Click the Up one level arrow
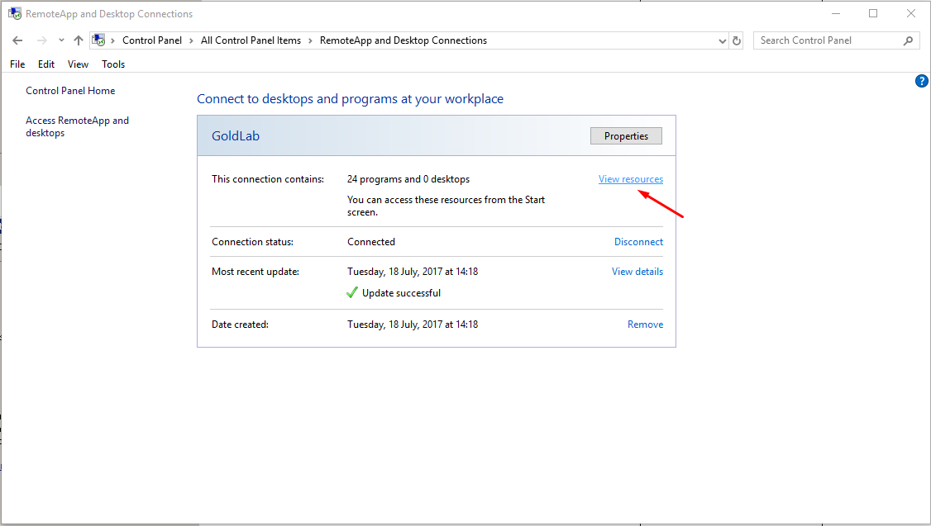The height and width of the screenshot is (526, 931). click(79, 40)
